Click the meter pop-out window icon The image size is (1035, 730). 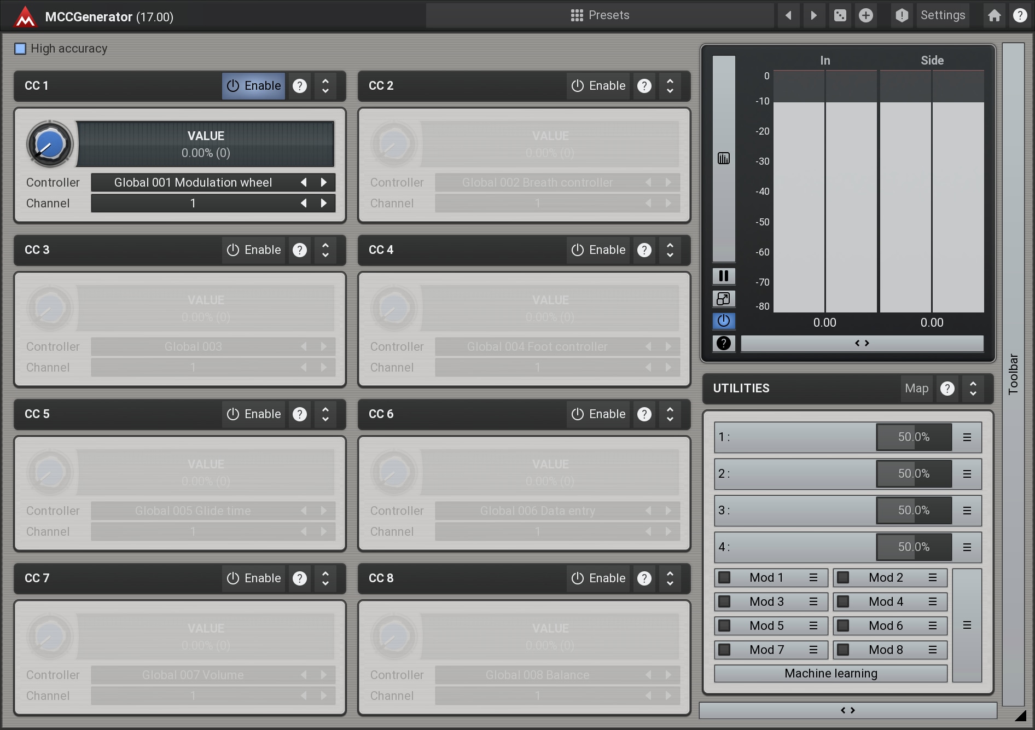pyautogui.click(x=723, y=299)
